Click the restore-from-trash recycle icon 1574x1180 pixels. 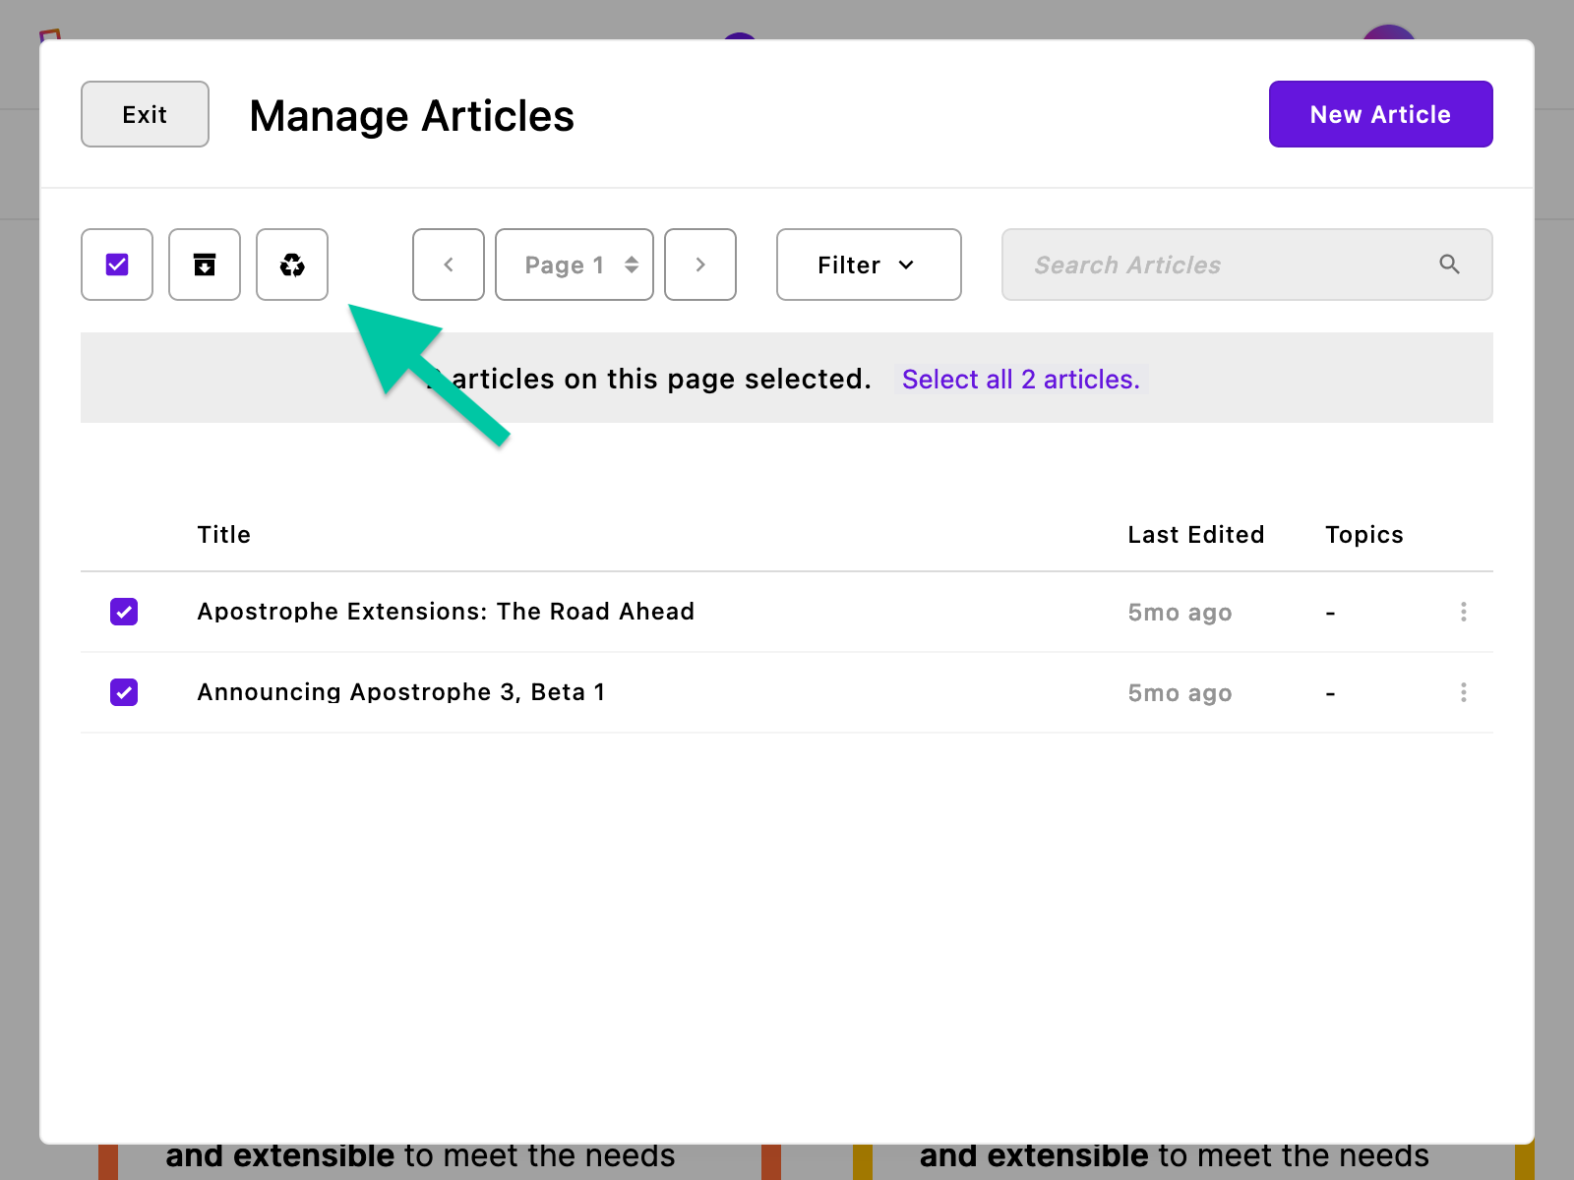click(291, 265)
